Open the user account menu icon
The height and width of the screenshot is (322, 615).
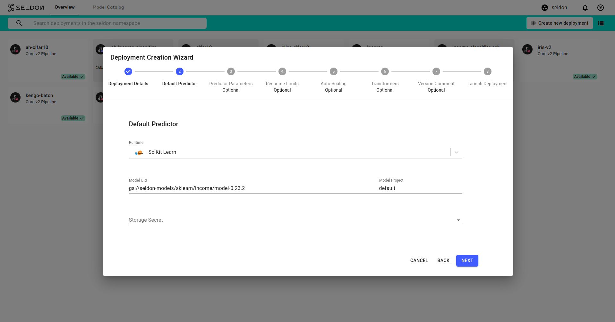(x=601, y=8)
